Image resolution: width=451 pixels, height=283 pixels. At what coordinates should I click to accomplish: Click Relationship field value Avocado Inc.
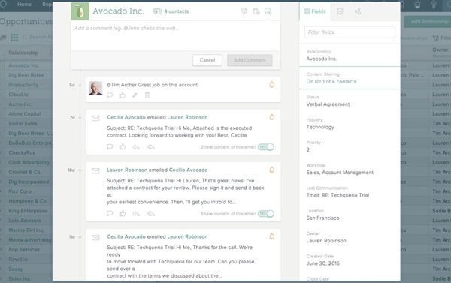[x=321, y=59]
